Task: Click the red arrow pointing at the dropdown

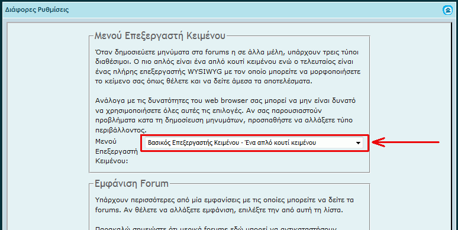Action: tap(406, 142)
